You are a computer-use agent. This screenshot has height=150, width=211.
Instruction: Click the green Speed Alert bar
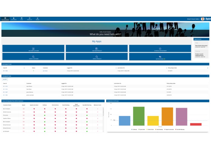point(139,116)
